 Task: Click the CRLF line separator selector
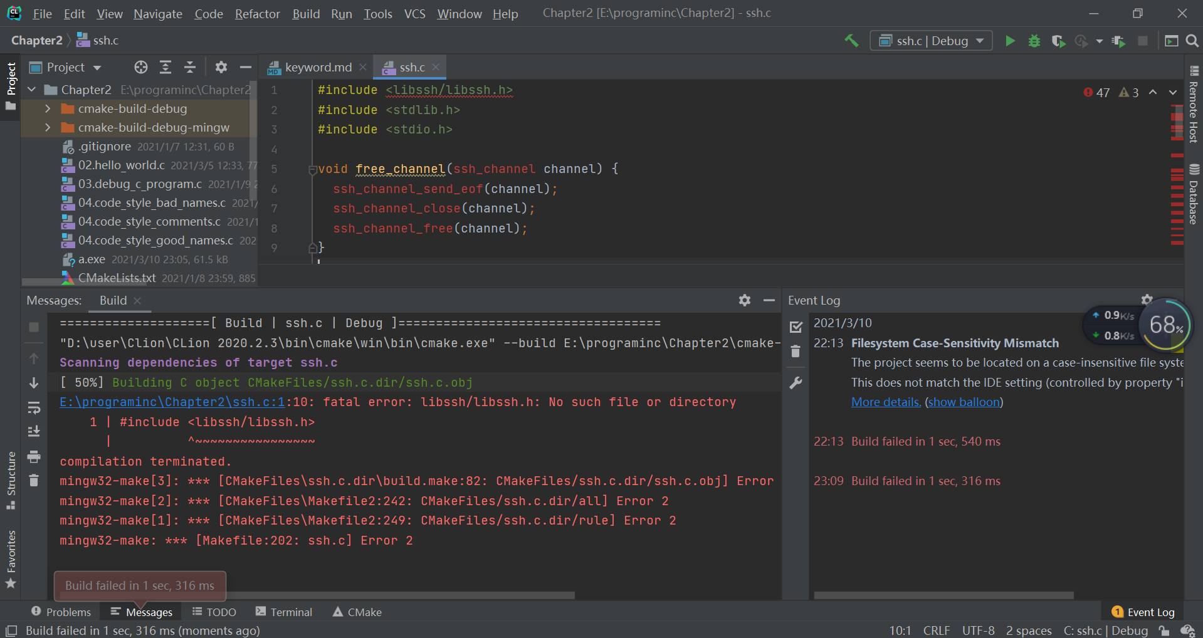(x=937, y=630)
